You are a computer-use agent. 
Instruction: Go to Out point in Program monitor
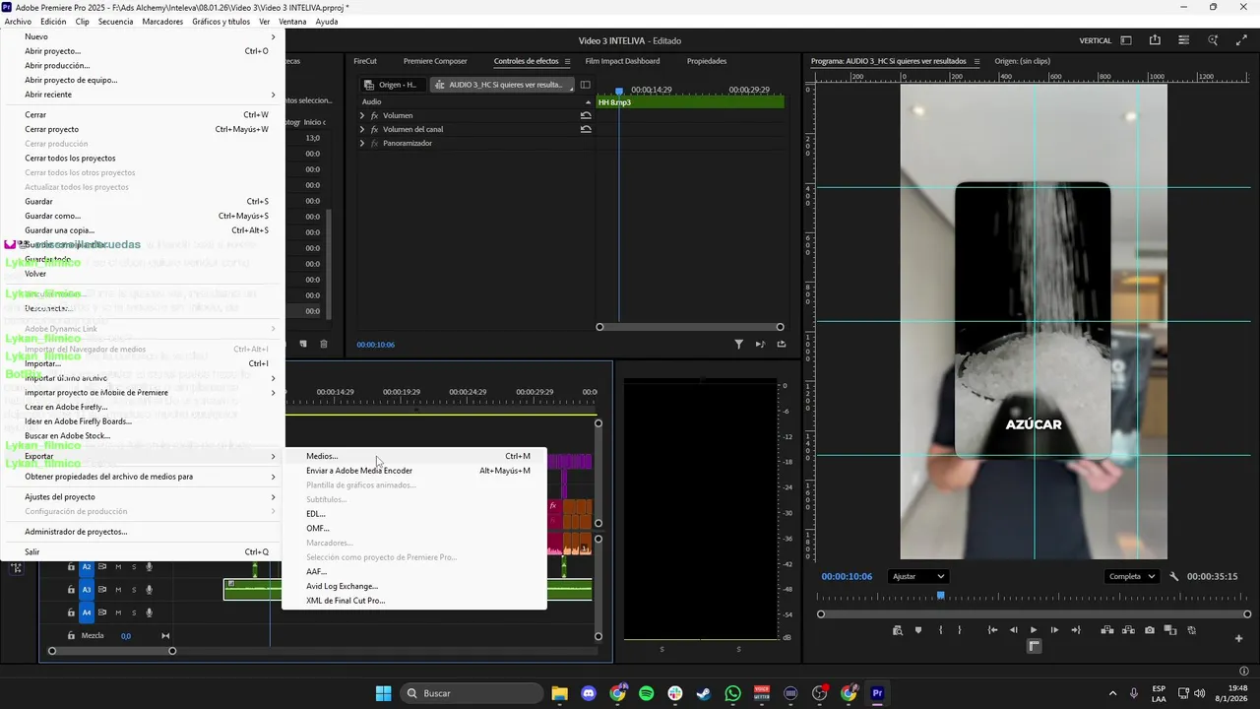(x=1076, y=630)
